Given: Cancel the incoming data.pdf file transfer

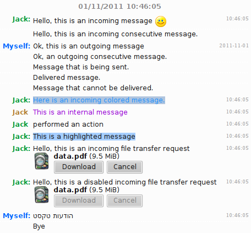Looking at the screenshot, I should (125, 167).
